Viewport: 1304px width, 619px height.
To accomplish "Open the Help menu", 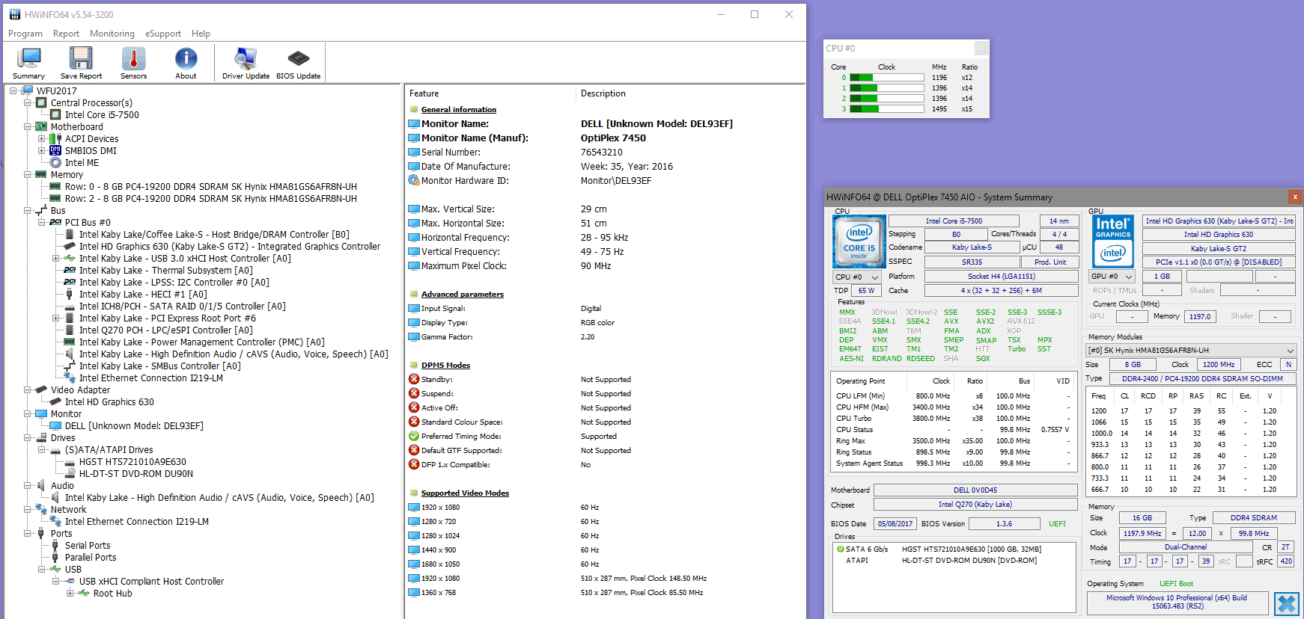I will coord(201,34).
